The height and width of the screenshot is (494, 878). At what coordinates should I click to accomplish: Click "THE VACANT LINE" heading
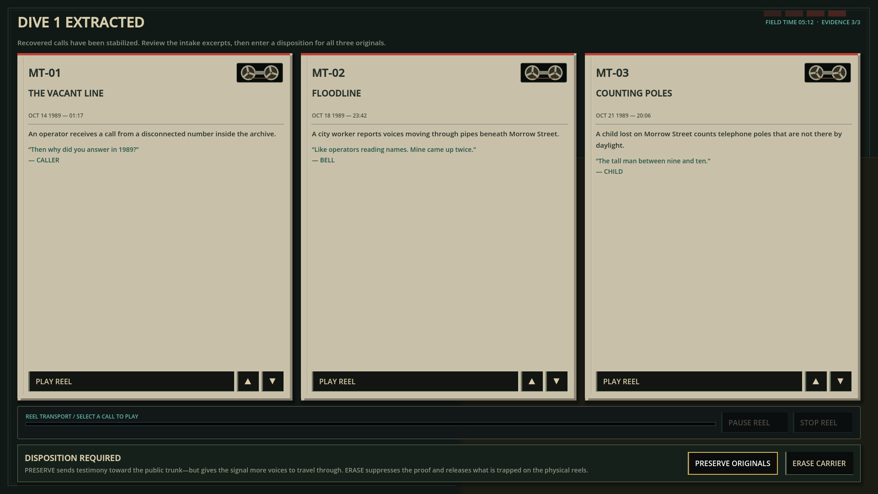pyautogui.click(x=66, y=93)
